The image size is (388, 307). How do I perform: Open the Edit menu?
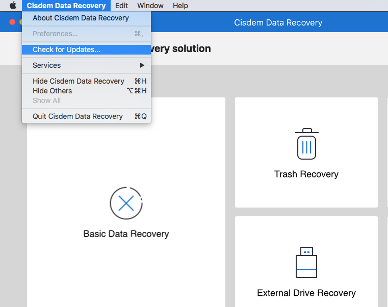tap(121, 6)
